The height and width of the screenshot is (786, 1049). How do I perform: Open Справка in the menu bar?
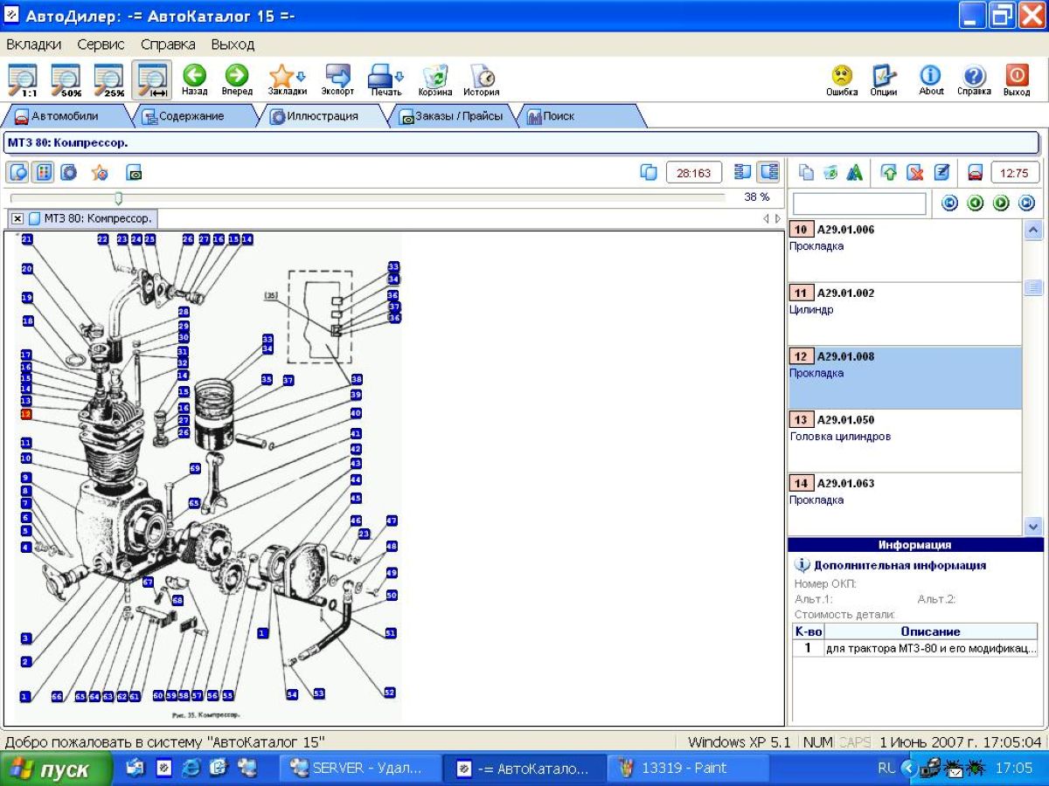point(168,44)
